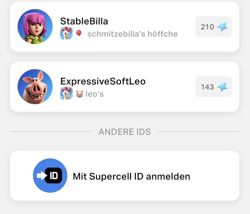Tap the pig face emoji next to leo's

[79, 94]
